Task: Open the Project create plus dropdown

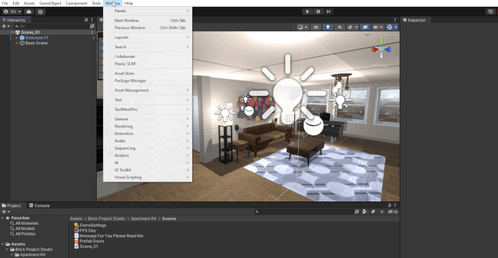Action: tap(5, 212)
